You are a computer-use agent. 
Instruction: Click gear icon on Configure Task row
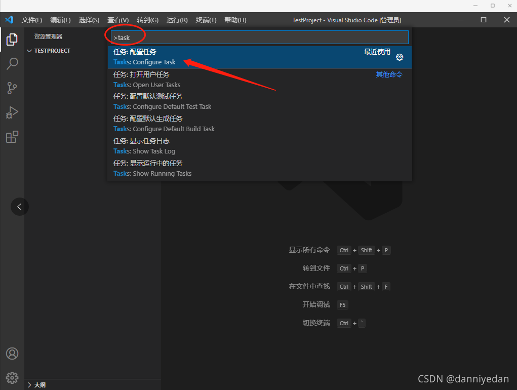[400, 57]
